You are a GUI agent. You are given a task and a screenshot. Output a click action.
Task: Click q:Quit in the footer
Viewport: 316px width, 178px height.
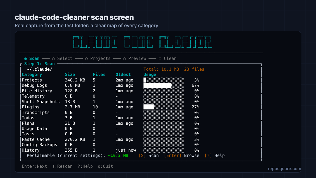105,166
